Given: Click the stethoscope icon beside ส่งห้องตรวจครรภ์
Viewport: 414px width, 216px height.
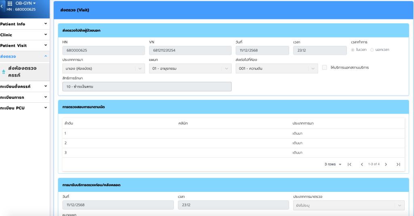Looking at the screenshot, I should (x=4, y=72).
